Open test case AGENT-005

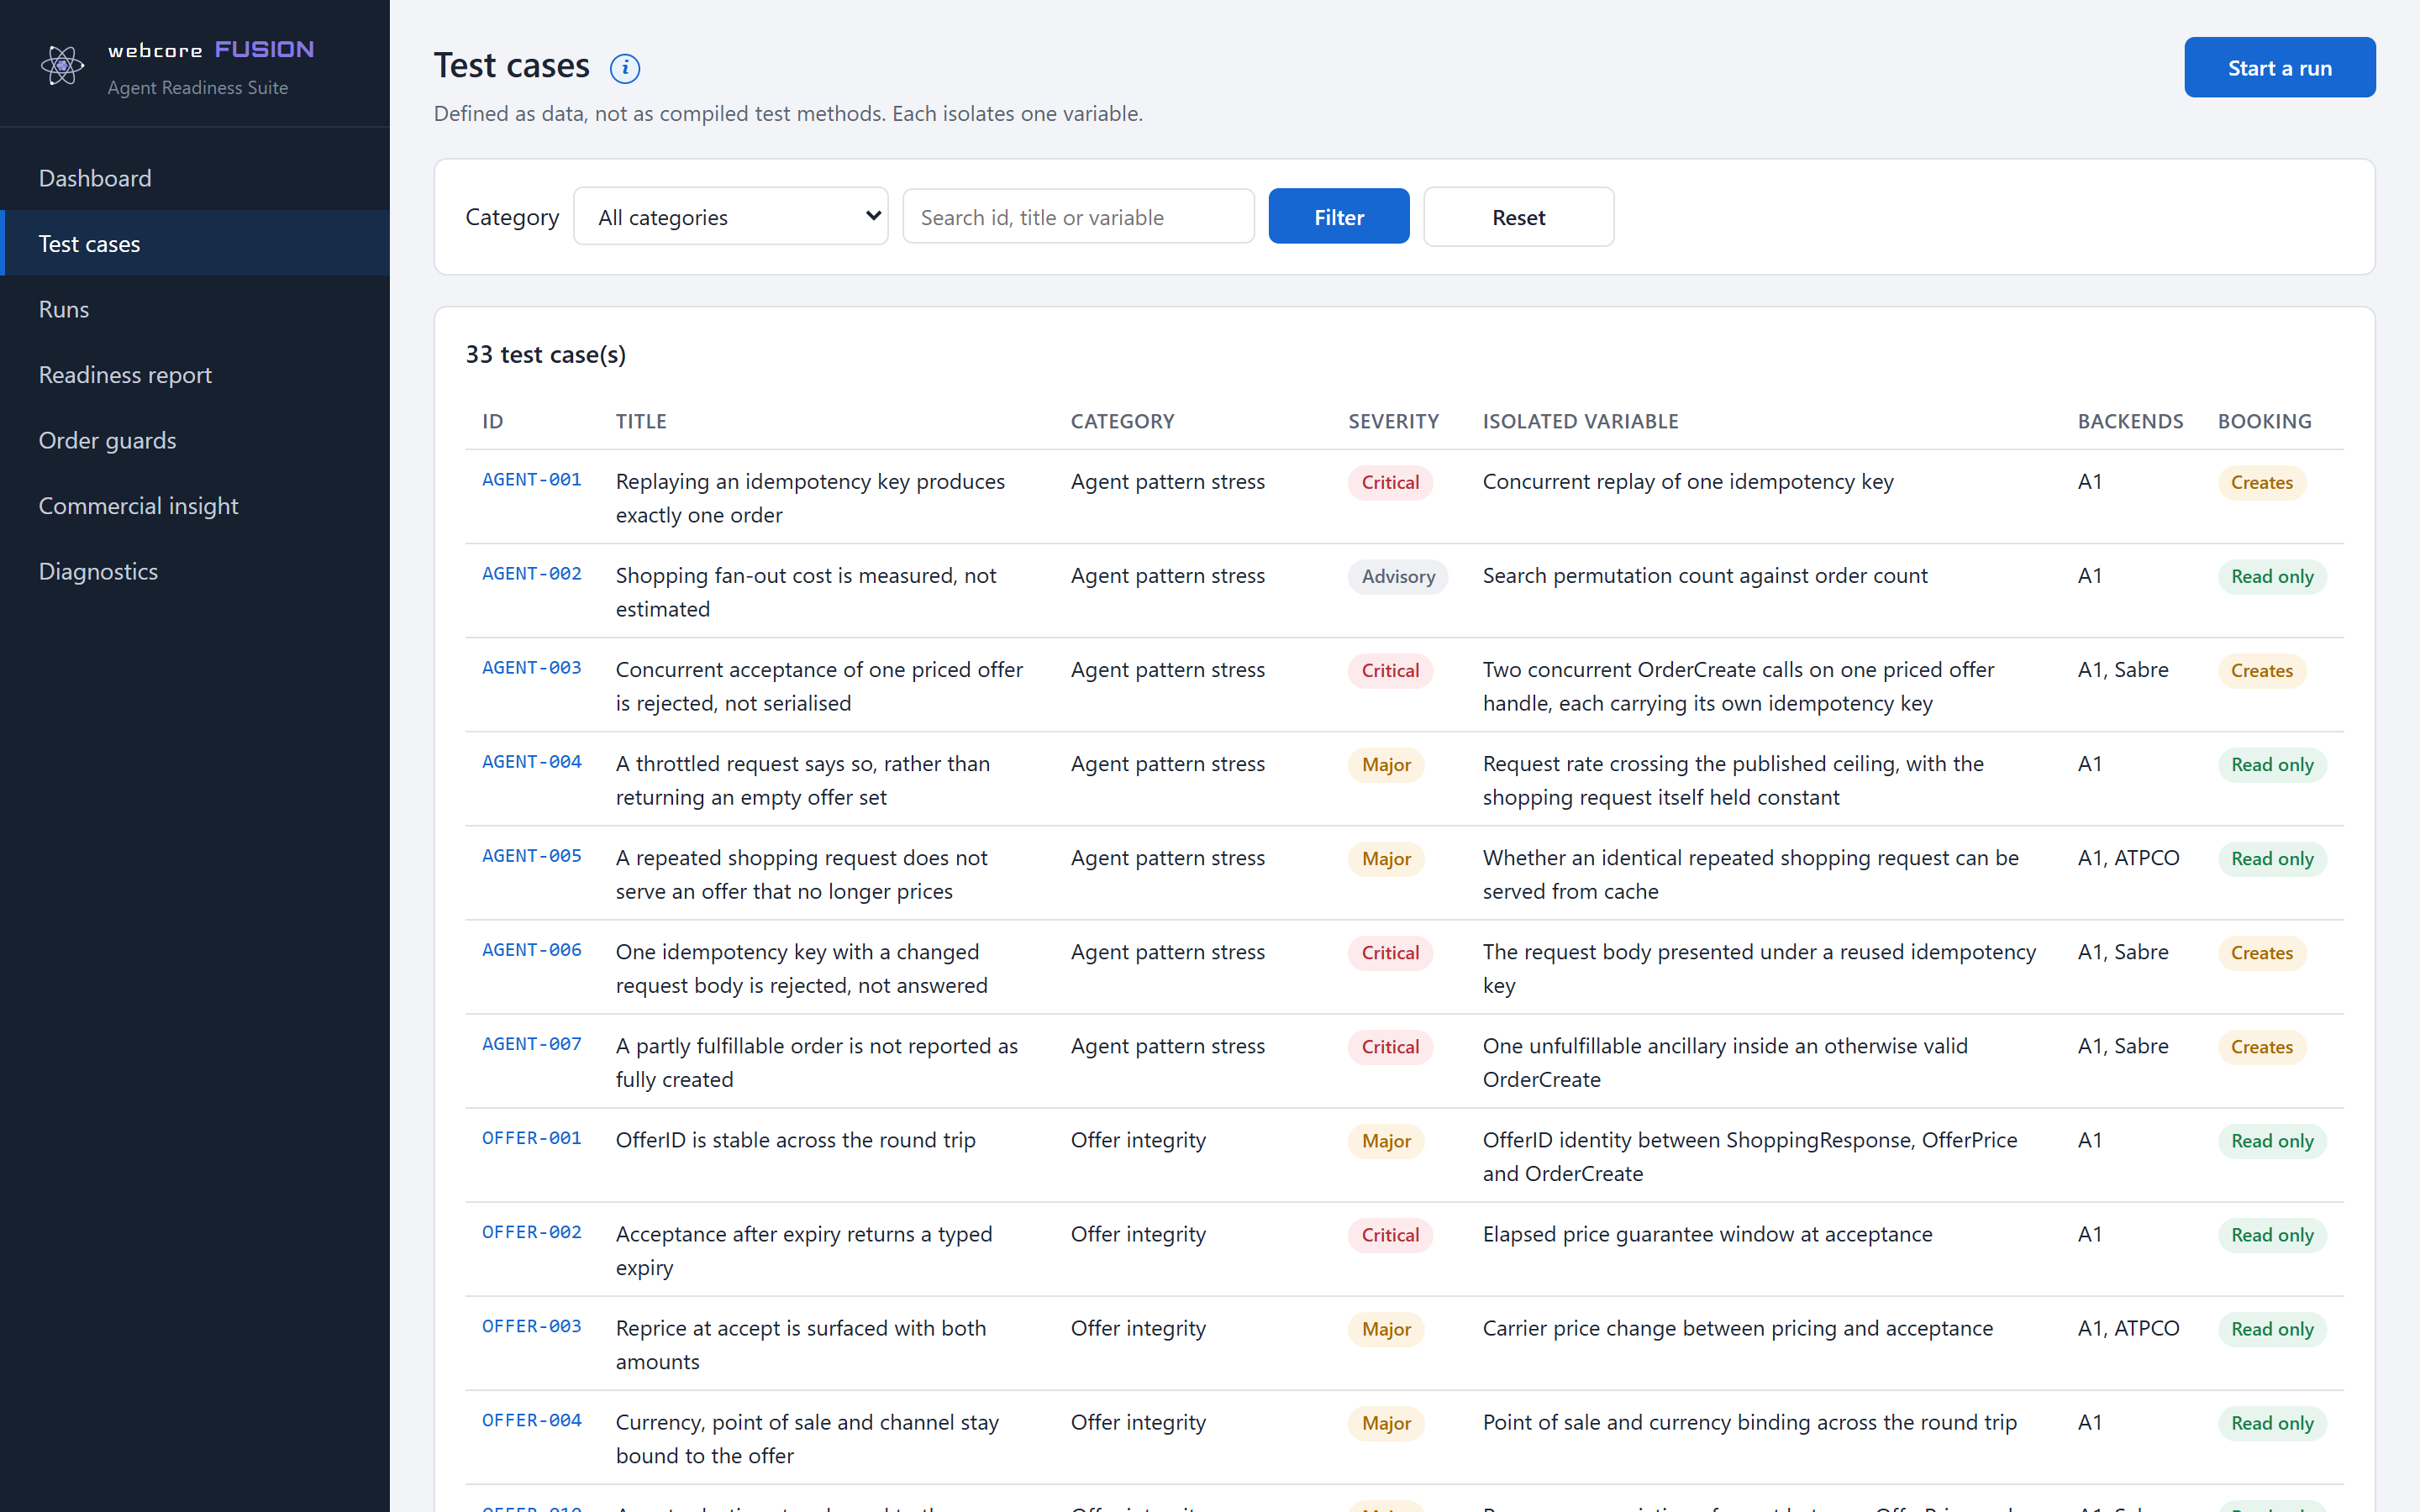[x=531, y=856]
